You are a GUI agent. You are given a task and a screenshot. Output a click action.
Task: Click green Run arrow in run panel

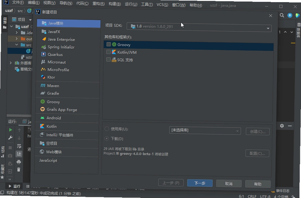pyautogui.click(x=10, y=130)
